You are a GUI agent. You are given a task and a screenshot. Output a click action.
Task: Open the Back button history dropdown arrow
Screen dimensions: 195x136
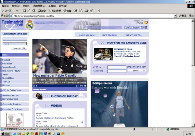point(14,11)
